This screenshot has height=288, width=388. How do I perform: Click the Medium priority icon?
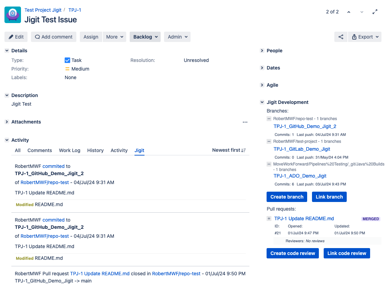[67, 69]
